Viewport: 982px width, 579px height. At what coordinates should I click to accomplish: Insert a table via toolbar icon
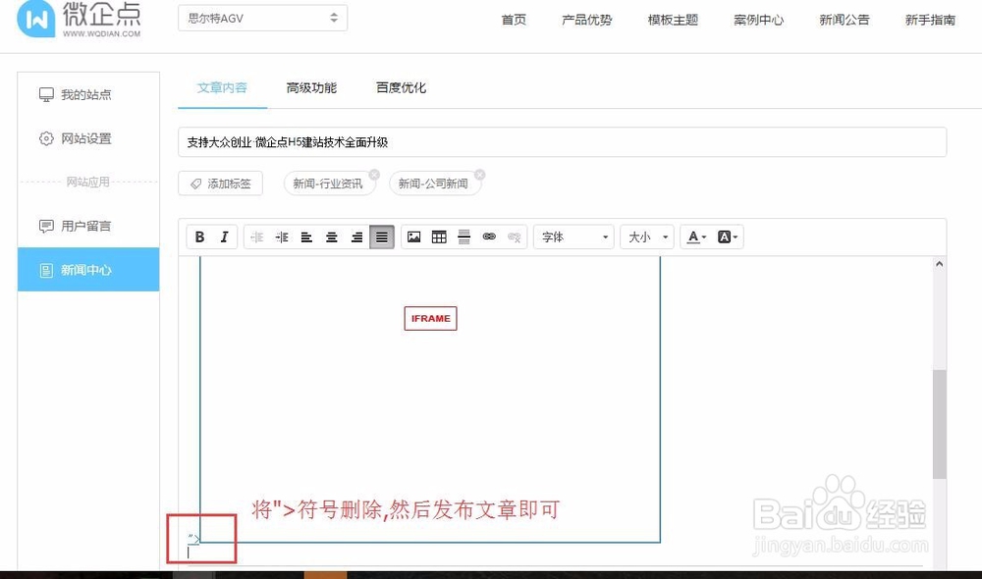pyautogui.click(x=439, y=237)
